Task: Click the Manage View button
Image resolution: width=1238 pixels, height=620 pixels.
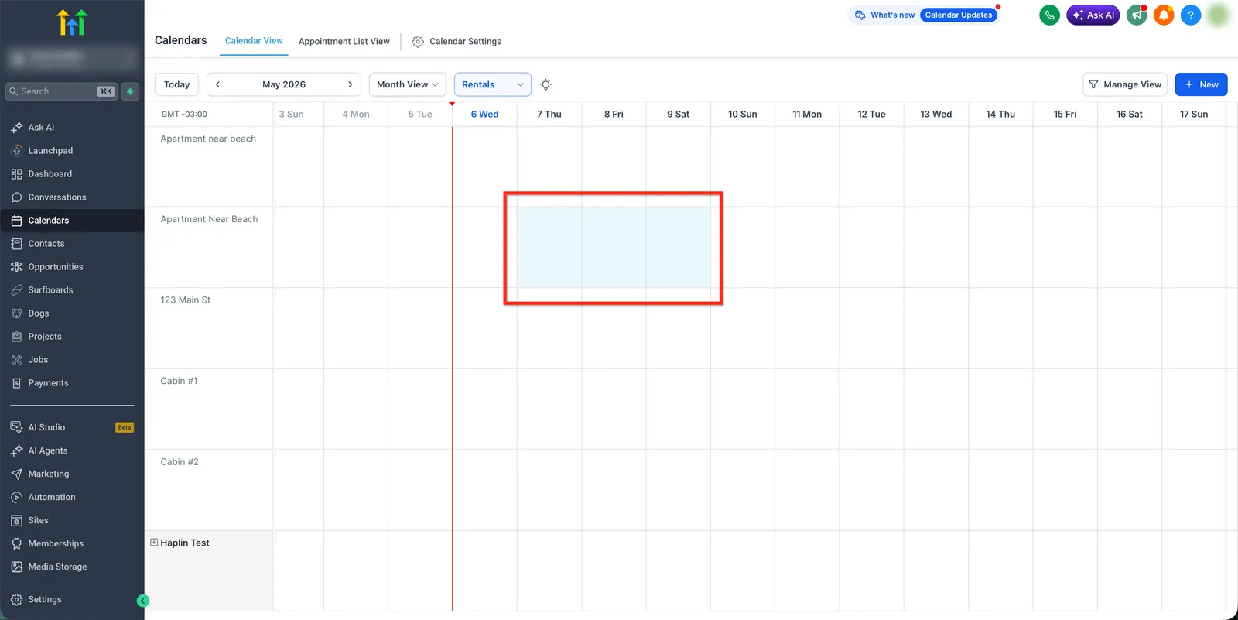Action: (1125, 84)
